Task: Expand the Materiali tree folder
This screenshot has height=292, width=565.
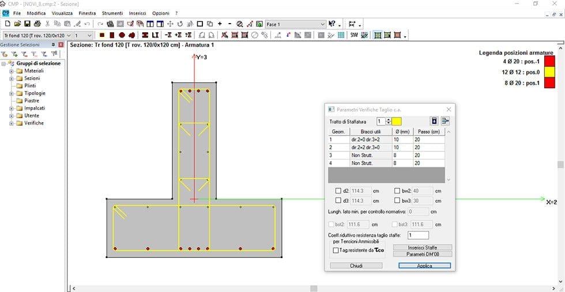Action: [x=12, y=71]
